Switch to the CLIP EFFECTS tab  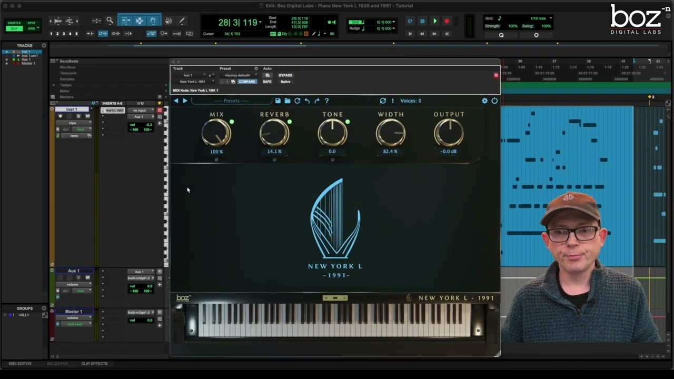click(94, 364)
